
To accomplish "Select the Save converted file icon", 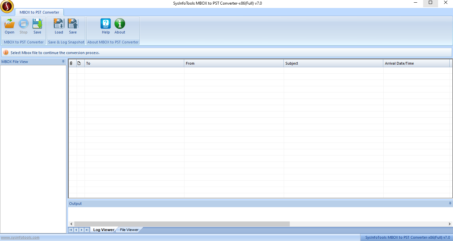I will 37,26.
